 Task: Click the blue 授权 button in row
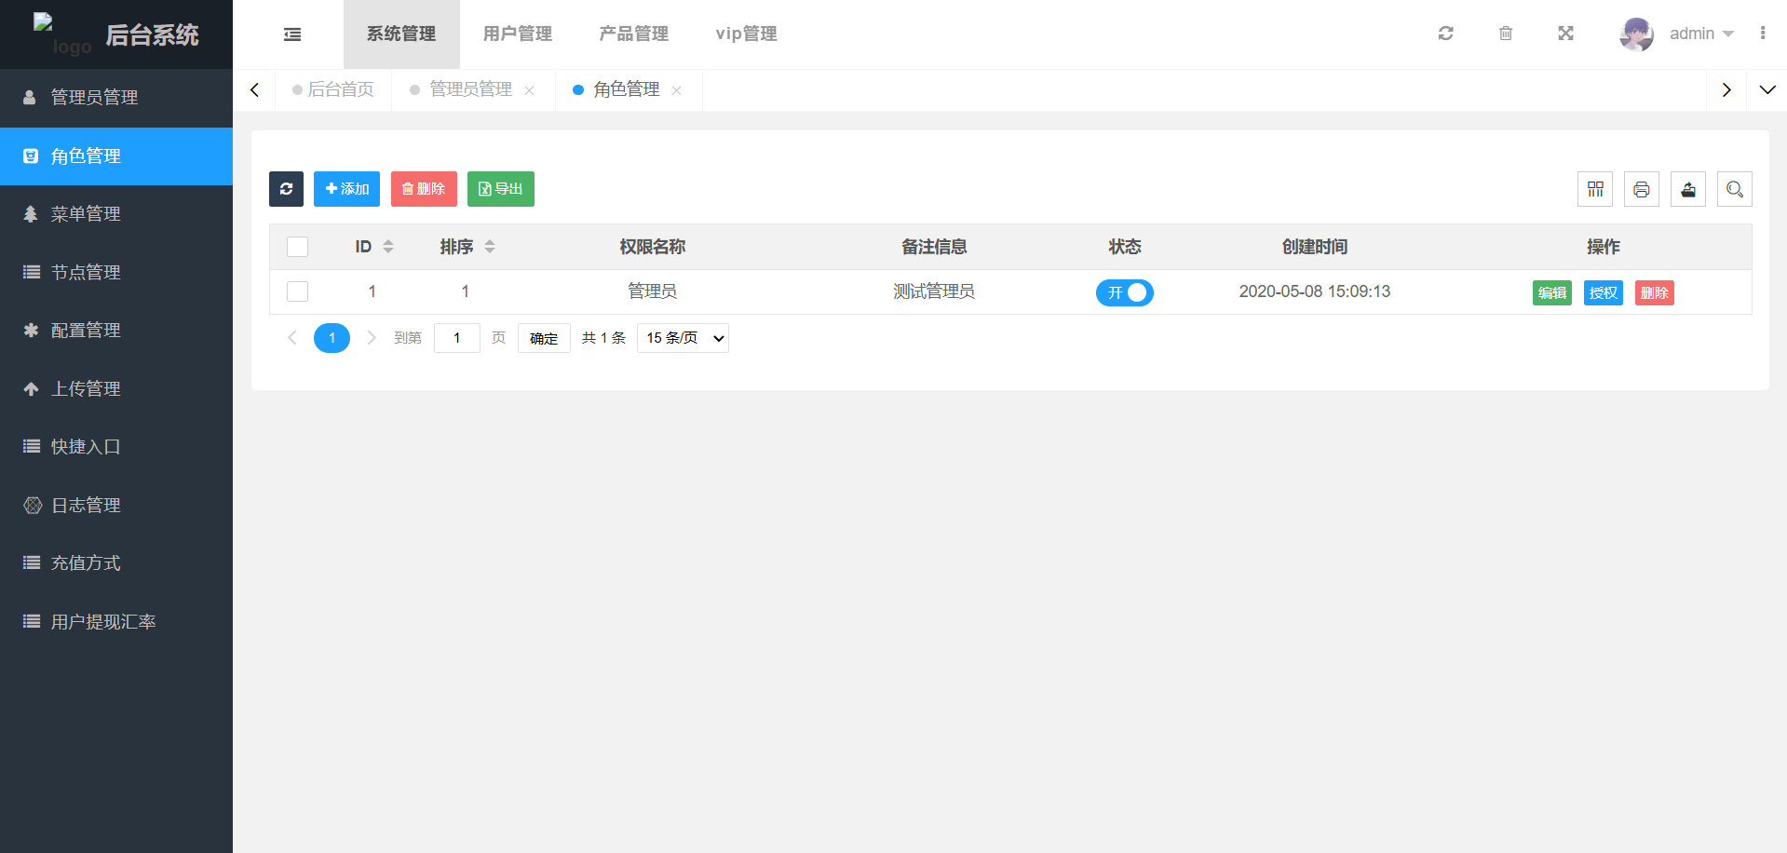(1603, 292)
